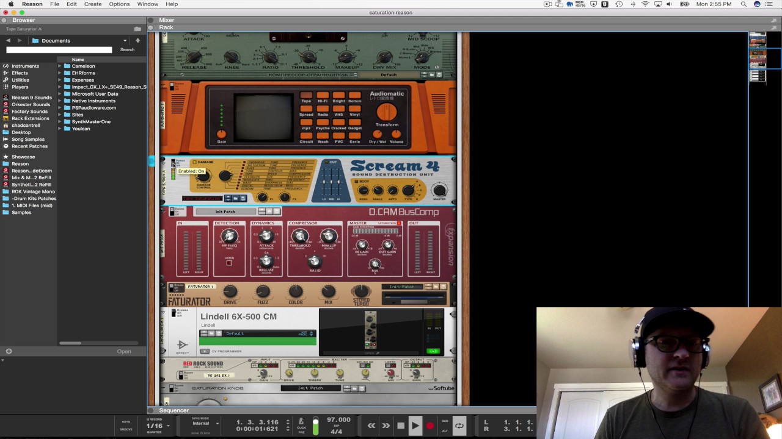Select the Hi-Fi effect button on Audiomatic
This screenshot has height=439, width=782.
[323, 96]
